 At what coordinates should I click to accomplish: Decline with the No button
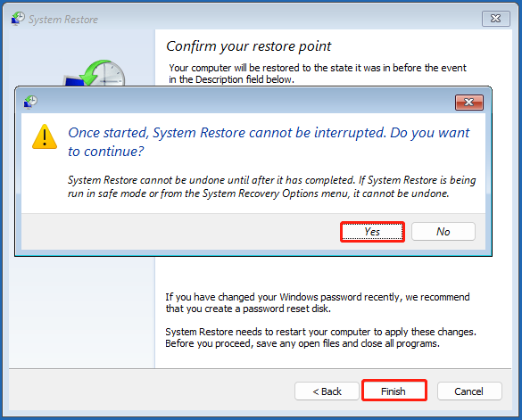[x=443, y=232]
